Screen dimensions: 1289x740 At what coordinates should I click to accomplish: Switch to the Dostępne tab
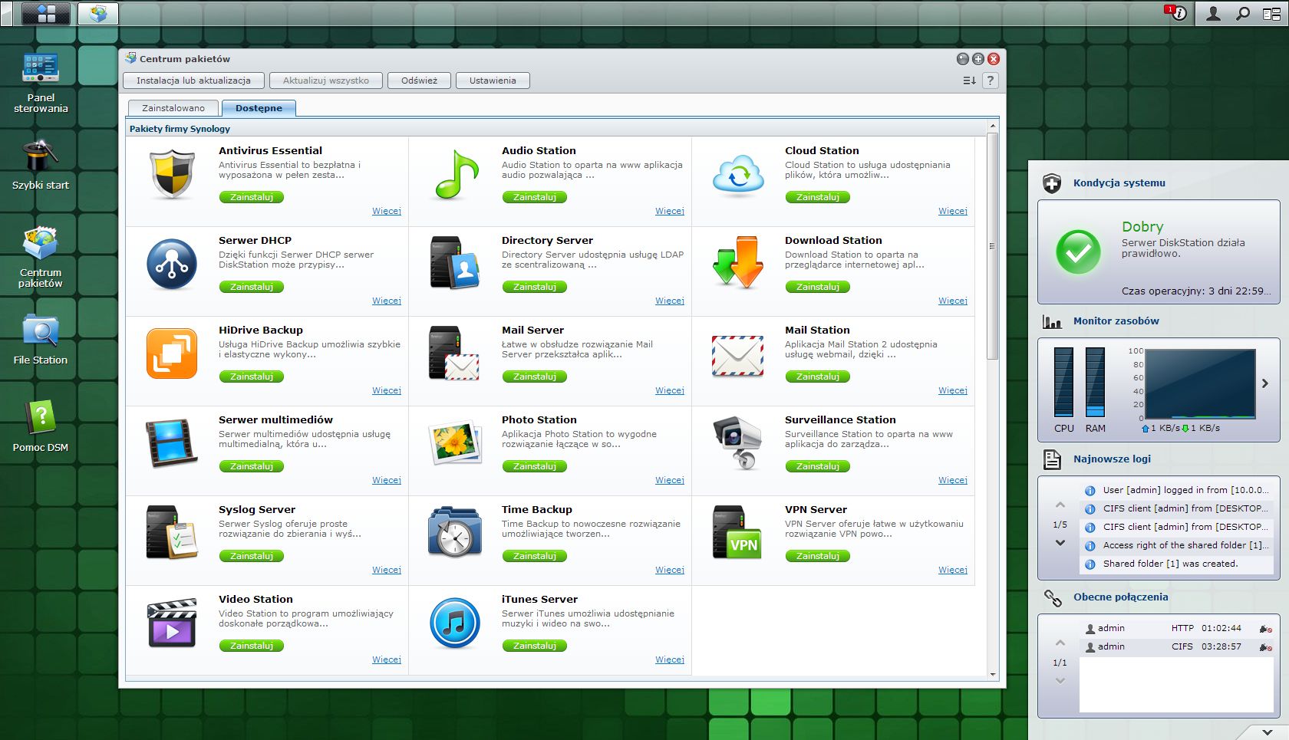[259, 108]
